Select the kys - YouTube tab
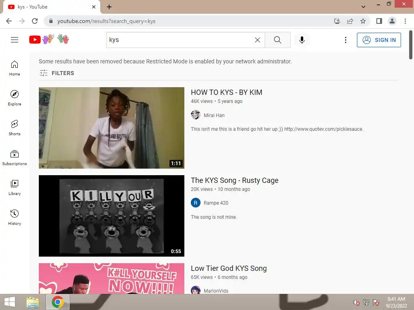Screen dimensions: 414x310 (x=51, y=7)
